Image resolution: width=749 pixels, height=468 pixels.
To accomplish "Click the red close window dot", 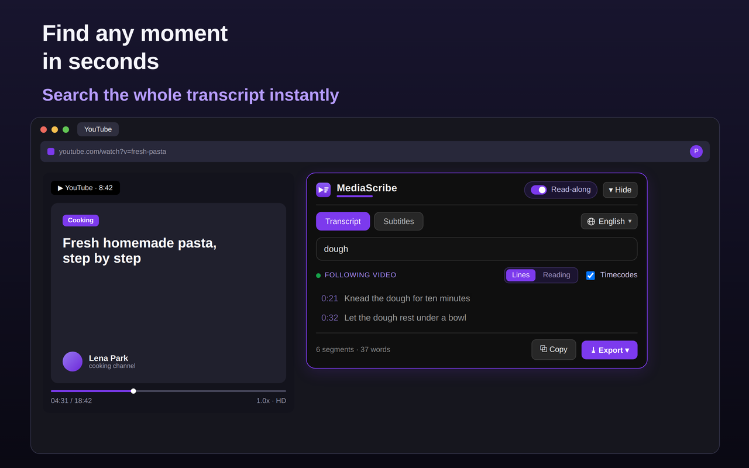I will point(43,129).
